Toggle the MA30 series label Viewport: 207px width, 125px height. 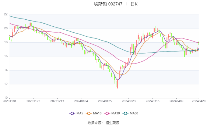(116, 113)
